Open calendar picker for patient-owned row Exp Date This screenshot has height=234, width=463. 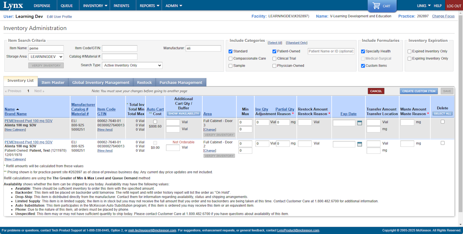pos(360,144)
